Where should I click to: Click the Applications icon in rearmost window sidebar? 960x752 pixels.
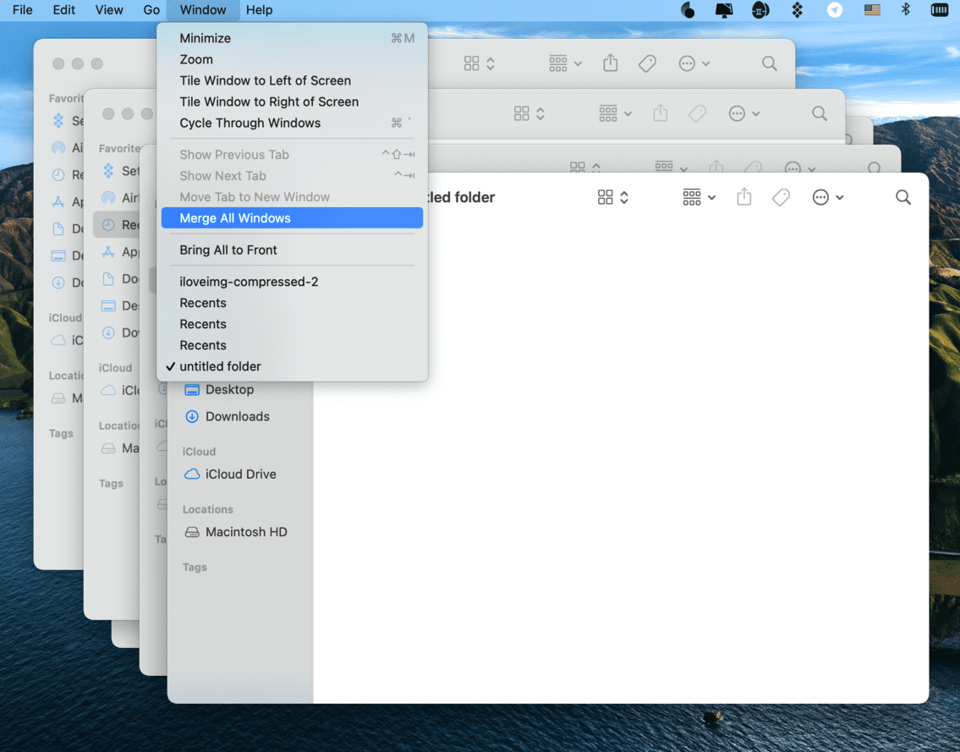(x=58, y=201)
